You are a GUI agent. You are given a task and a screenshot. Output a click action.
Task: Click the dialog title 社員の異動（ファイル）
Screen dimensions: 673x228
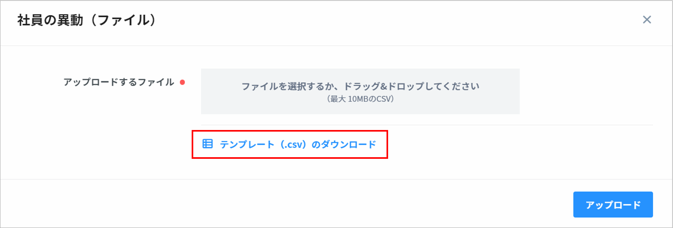[86, 20]
